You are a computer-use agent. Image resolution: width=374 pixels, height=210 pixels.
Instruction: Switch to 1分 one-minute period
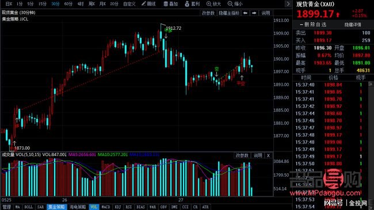coord(20,4)
